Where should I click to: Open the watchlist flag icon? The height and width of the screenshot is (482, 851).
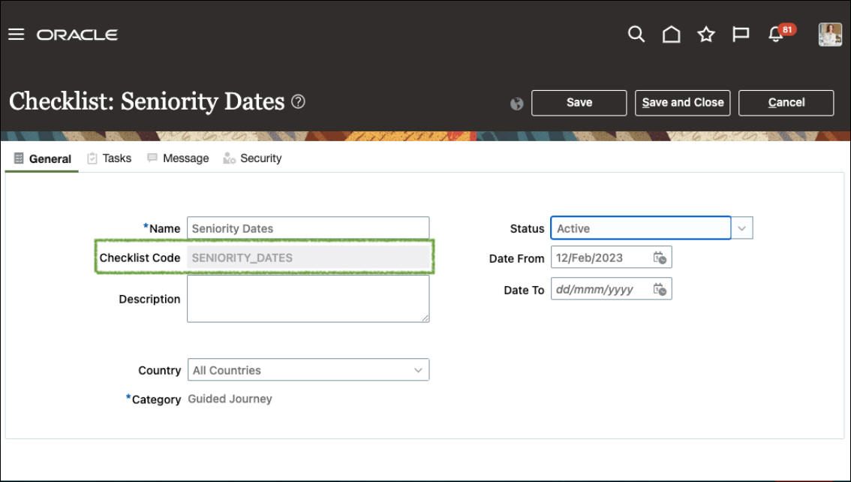click(741, 35)
